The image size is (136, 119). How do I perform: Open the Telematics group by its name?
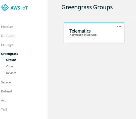click(80, 31)
